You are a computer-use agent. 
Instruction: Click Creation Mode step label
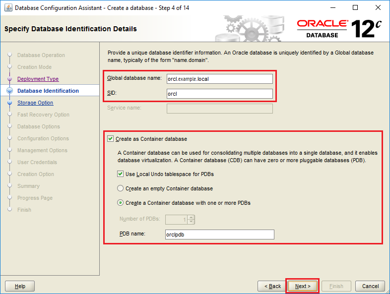click(x=35, y=67)
